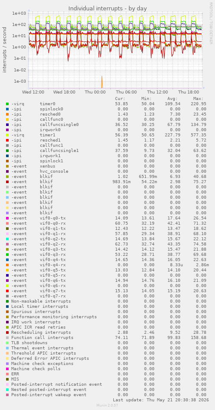Click the Thu 00:00 time axis label
The image size is (215, 410).
[x=95, y=92]
